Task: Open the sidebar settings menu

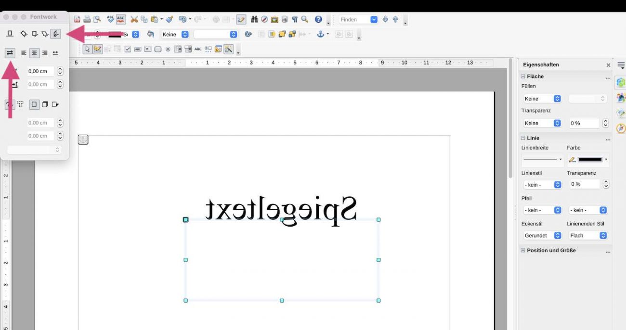Action: pos(620,64)
